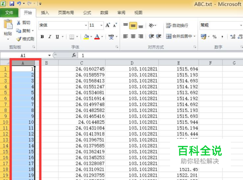Image resolution: width=243 pixels, height=180 pixels.
Task: Click decrease indent icon
Action: point(151,36)
